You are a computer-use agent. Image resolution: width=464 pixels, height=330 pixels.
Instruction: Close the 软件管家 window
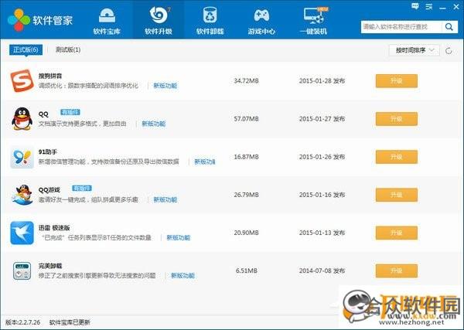pos(456,6)
